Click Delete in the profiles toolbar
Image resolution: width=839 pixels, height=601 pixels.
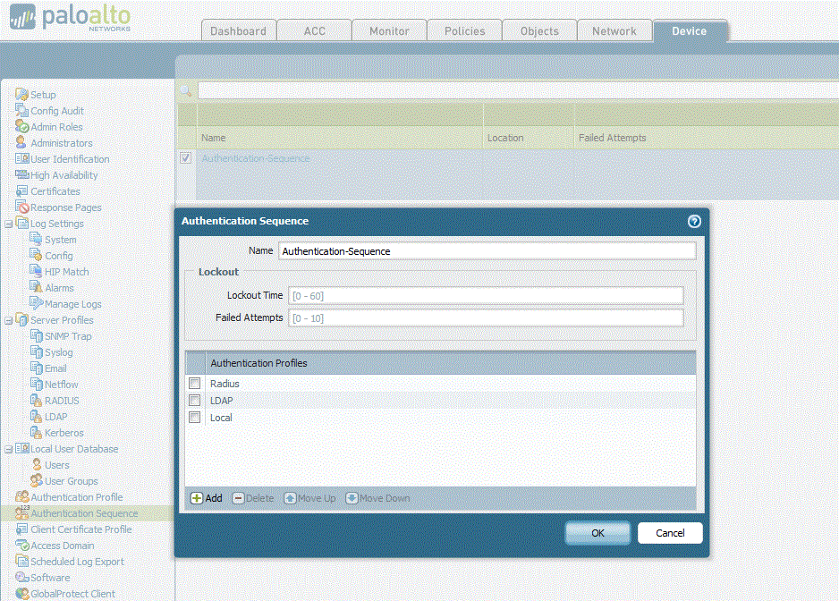253,498
